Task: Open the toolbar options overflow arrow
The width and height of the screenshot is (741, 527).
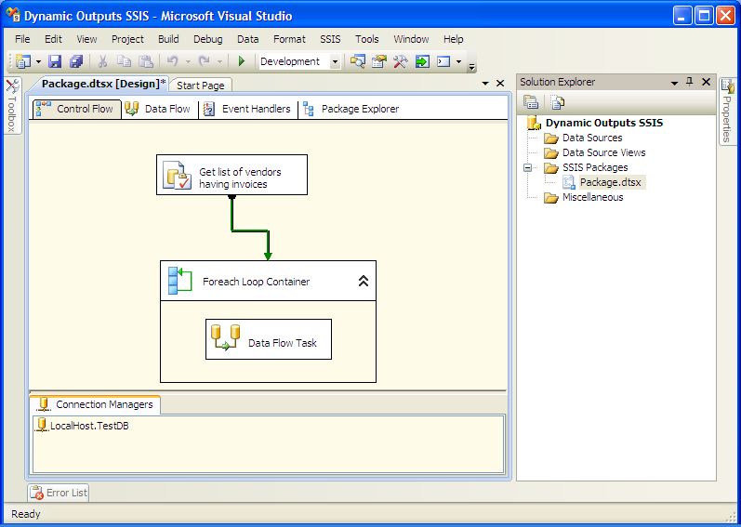Action: point(471,66)
